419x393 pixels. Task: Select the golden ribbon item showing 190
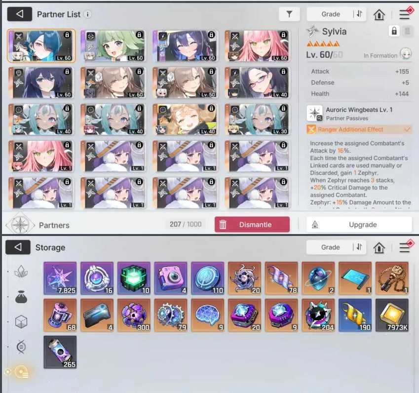coord(355,315)
